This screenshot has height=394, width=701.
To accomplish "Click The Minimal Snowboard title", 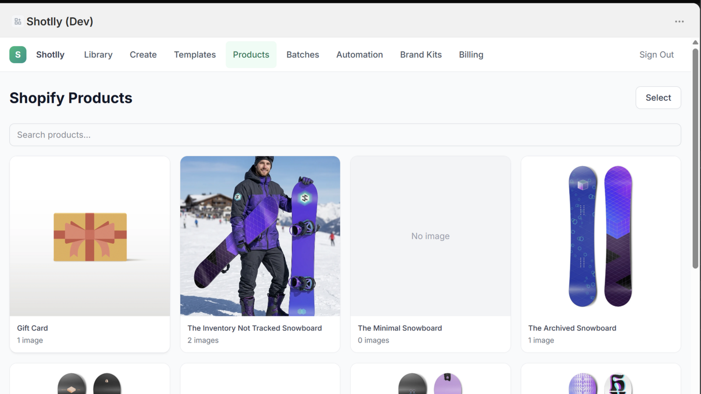I will coord(400,328).
